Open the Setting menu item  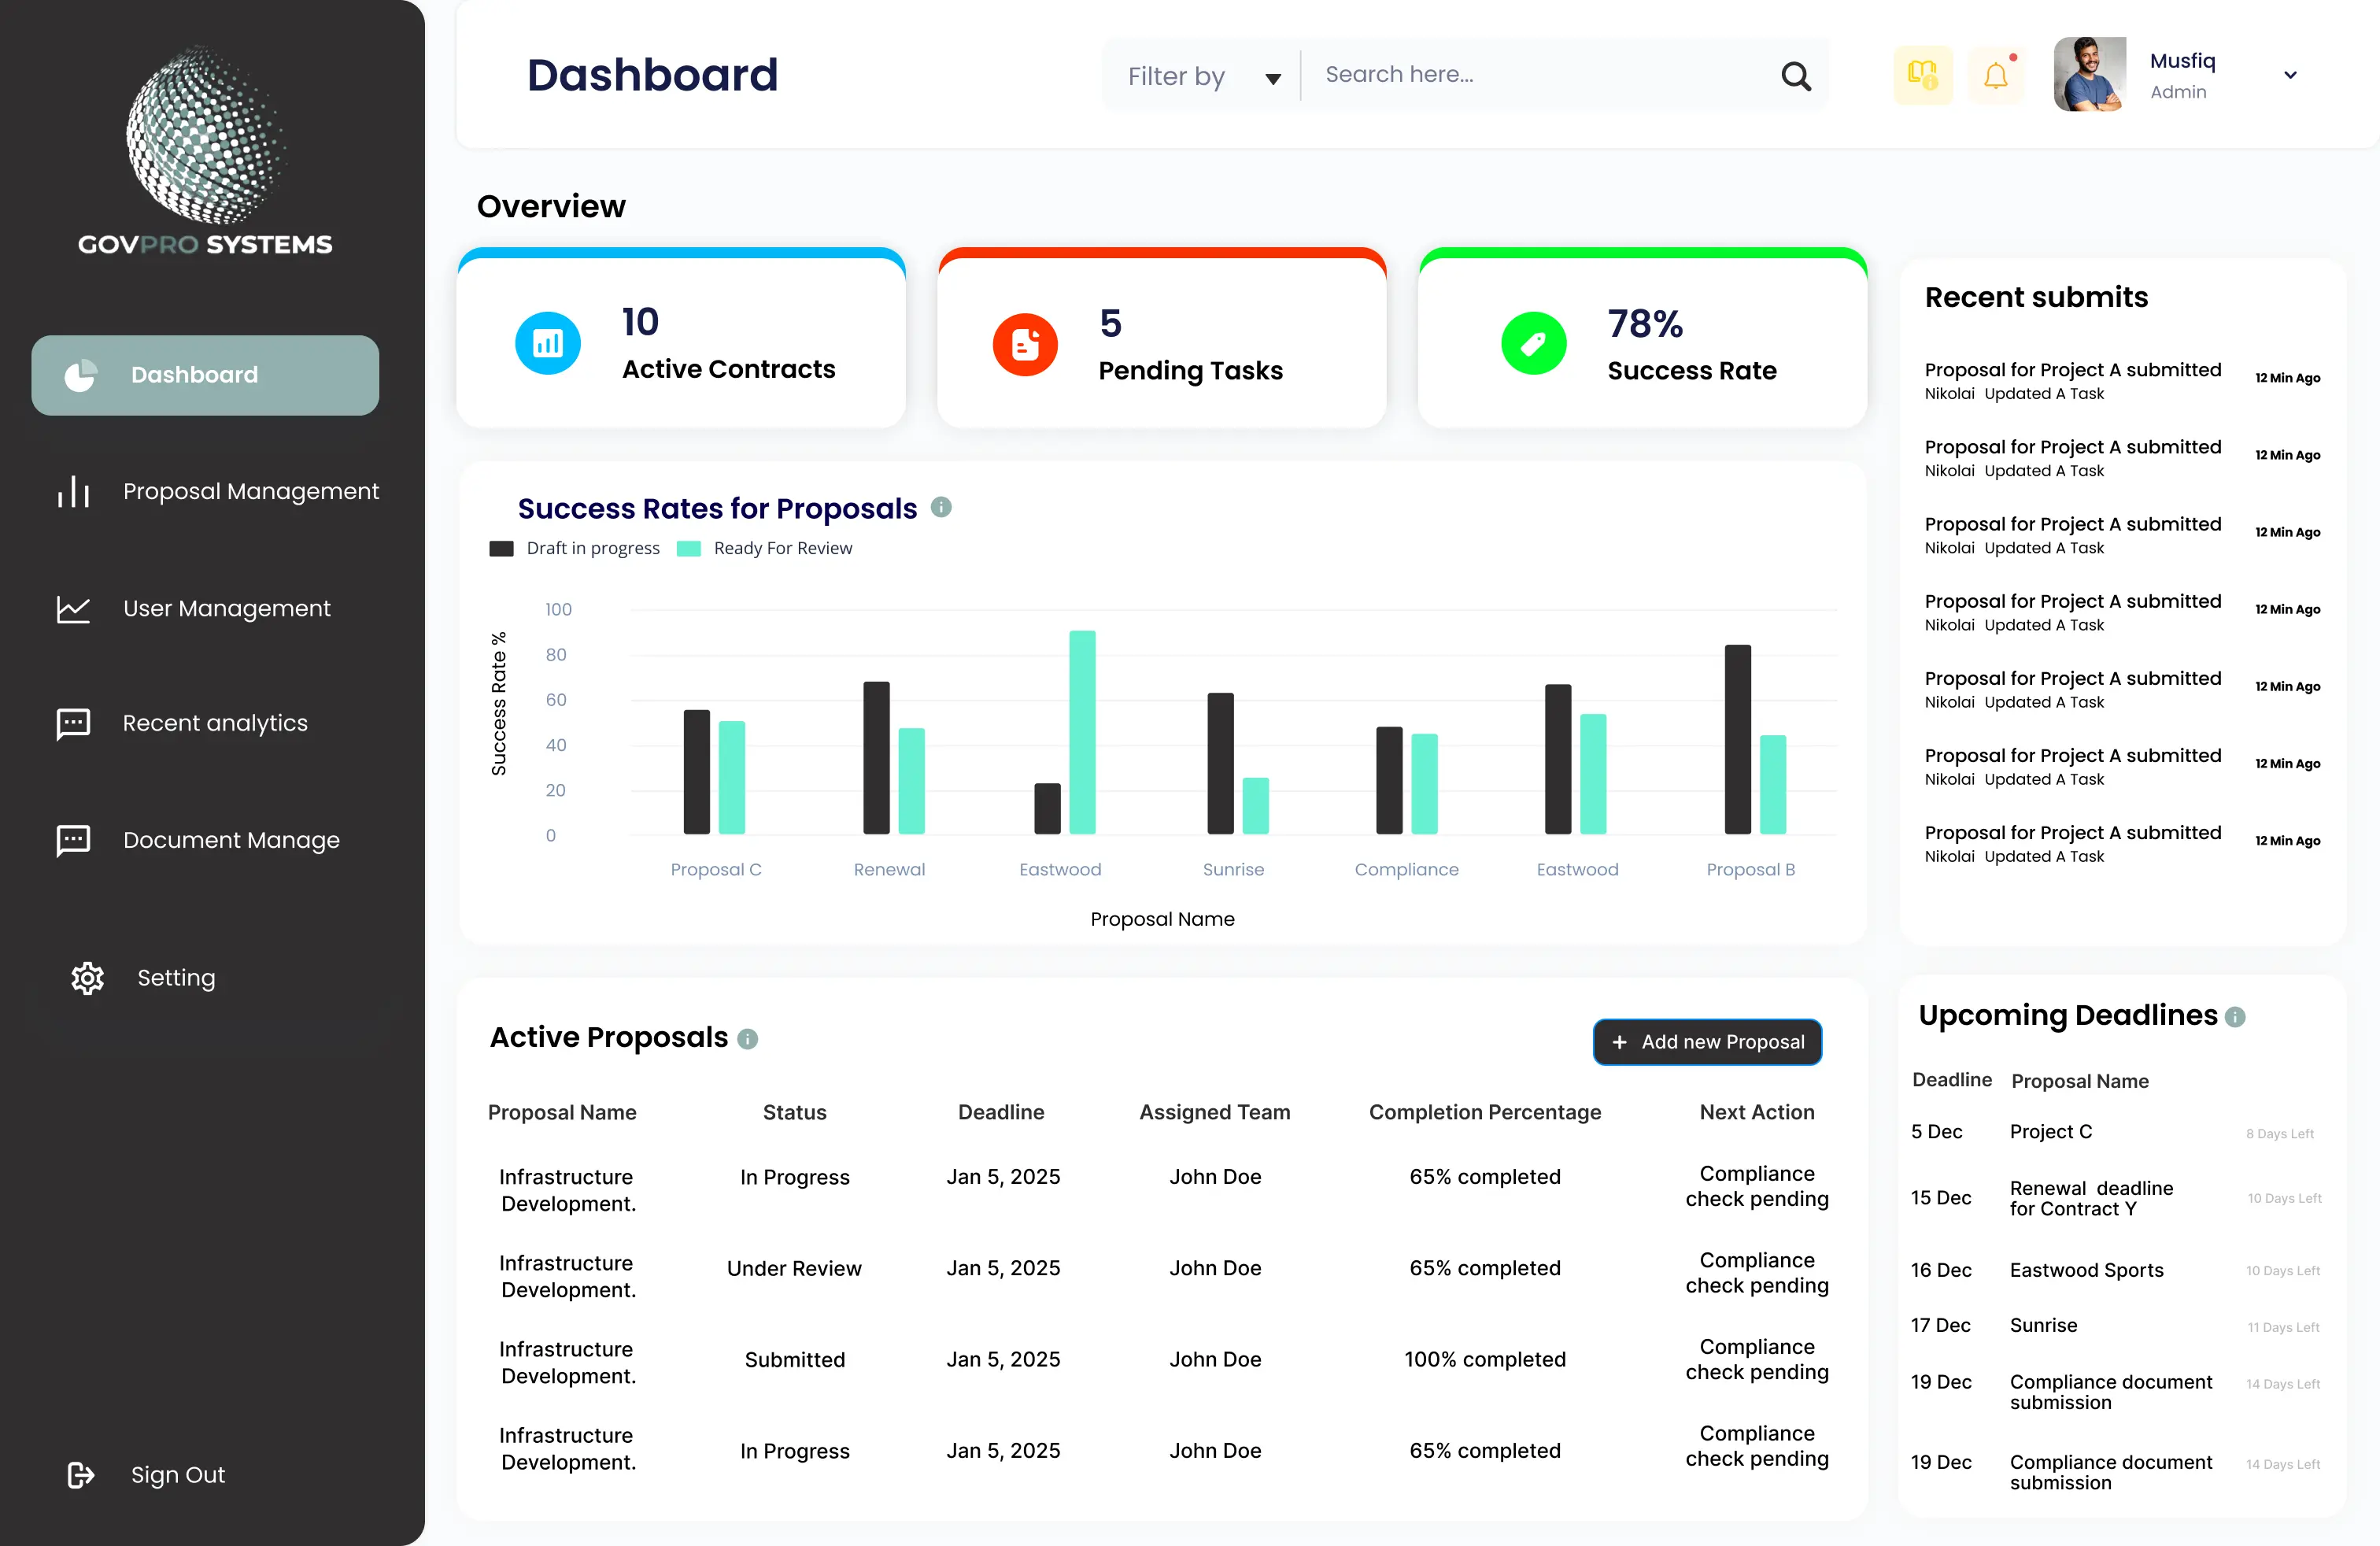point(143,977)
